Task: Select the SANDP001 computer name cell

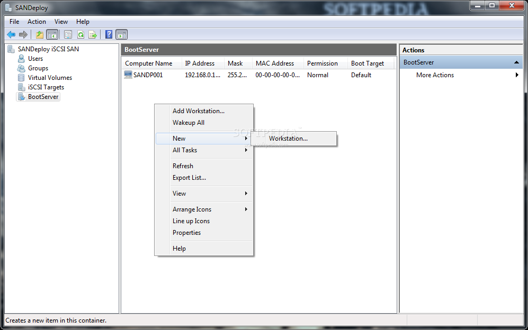Action: (x=148, y=75)
